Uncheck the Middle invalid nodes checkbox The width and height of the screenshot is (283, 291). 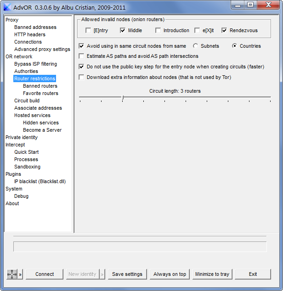[123, 30]
